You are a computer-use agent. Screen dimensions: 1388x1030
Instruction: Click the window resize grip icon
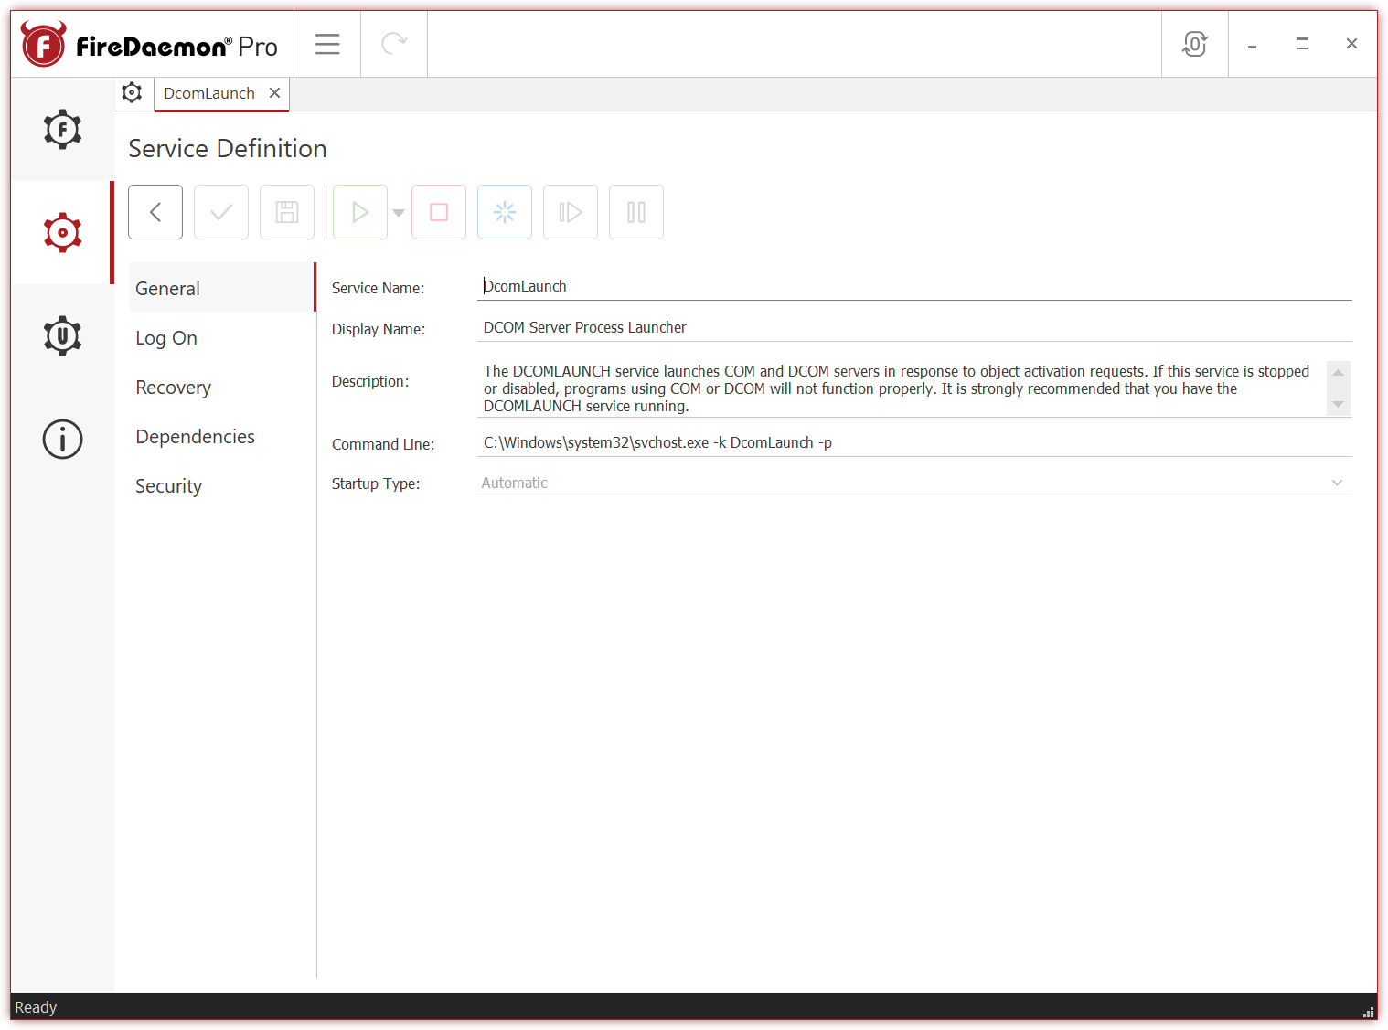click(1369, 1012)
